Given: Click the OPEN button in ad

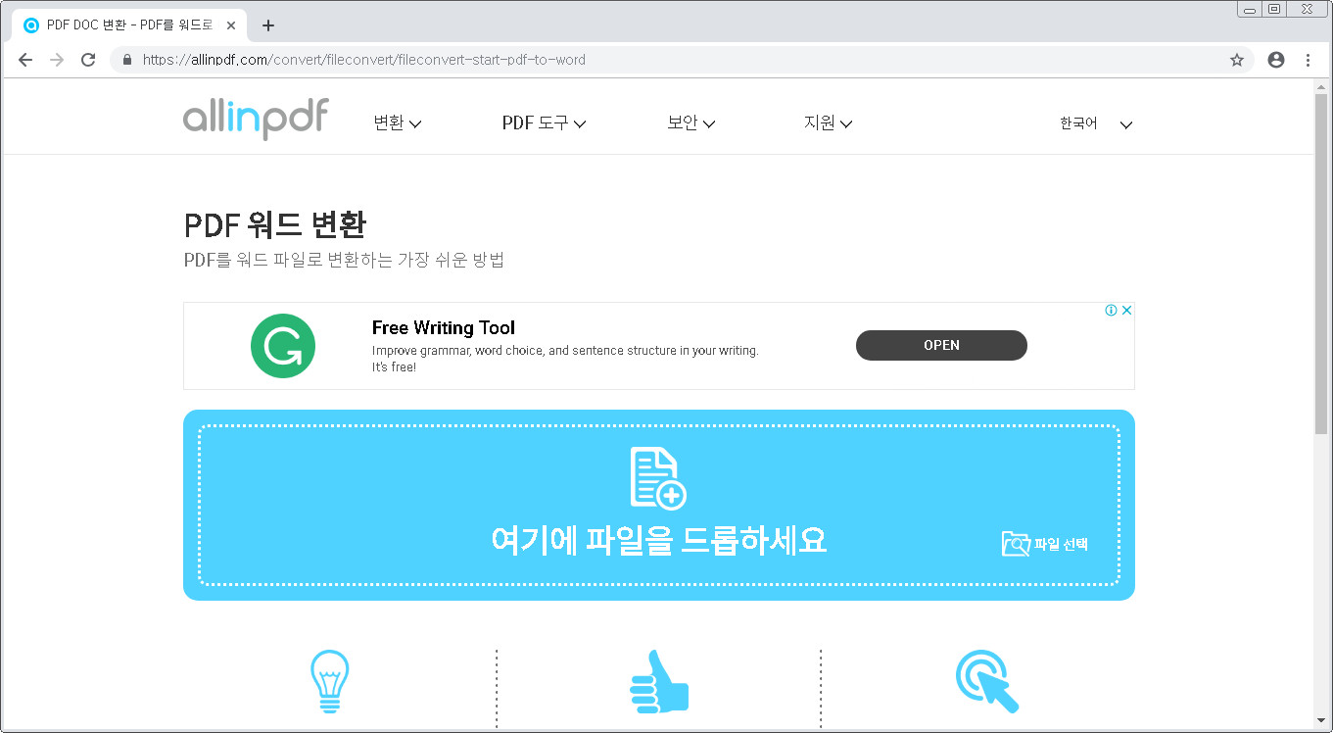Looking at the screenshot, I should pyautogui.click(x=941, y=345).
